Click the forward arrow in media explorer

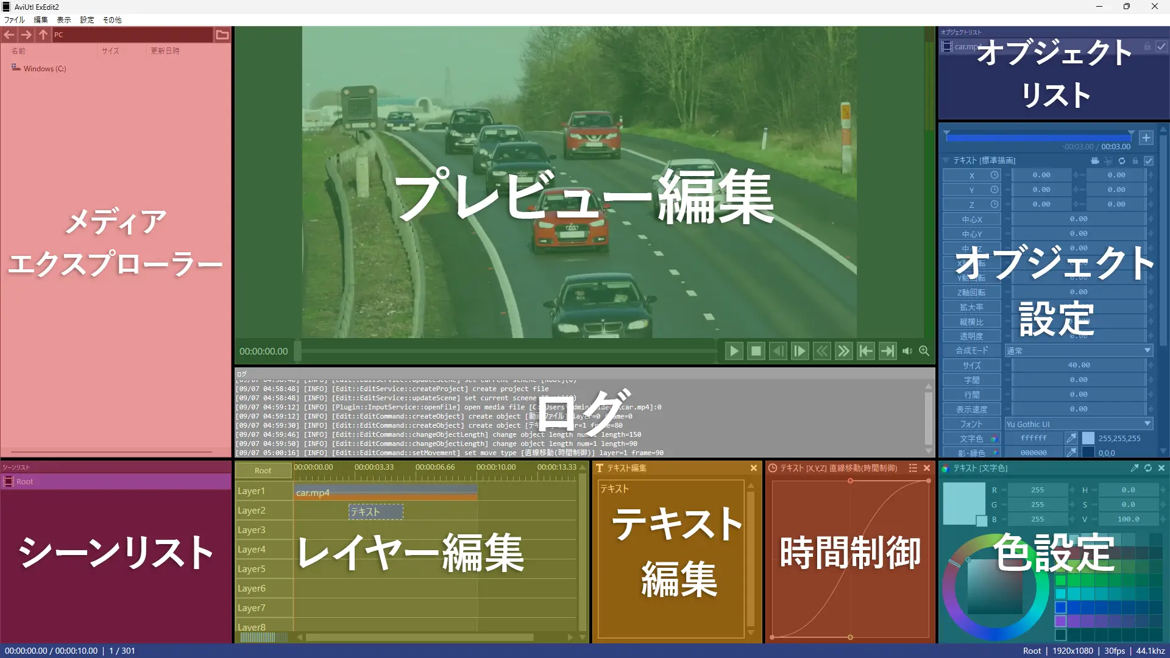(x=26, y=35)
